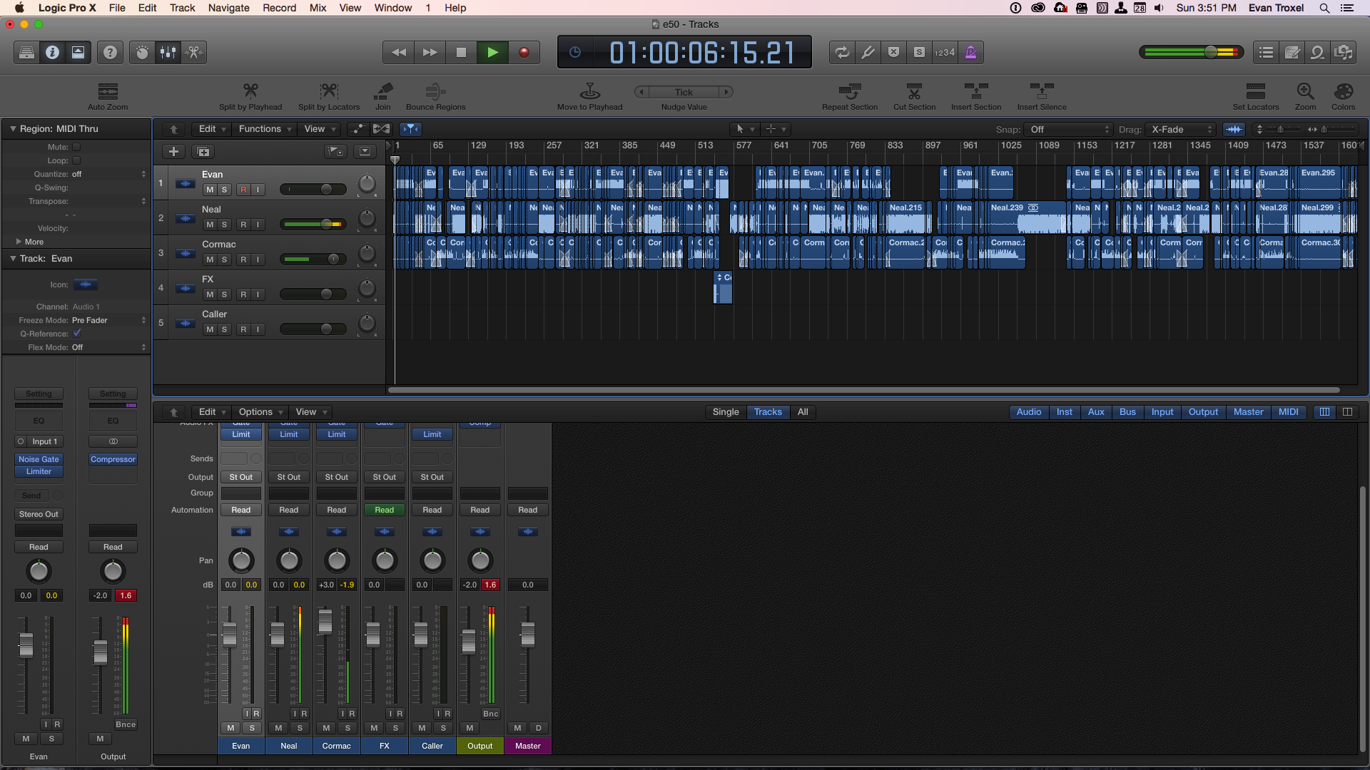Open the Drag mode X-Fade dropdown

1181,129
